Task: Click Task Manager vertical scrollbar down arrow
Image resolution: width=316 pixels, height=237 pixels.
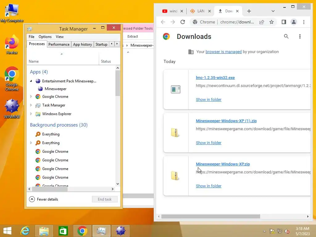Action: click(118, 184)
